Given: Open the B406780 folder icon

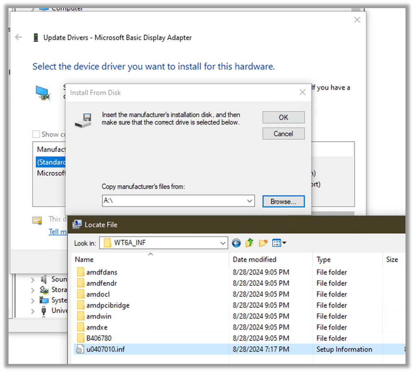Looking at the screenshot, I should 81,338.
